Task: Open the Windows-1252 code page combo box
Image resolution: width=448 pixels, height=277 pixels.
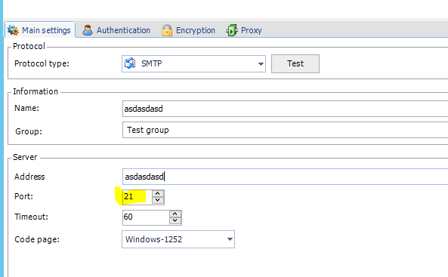Action: click(x=178, y=239)
